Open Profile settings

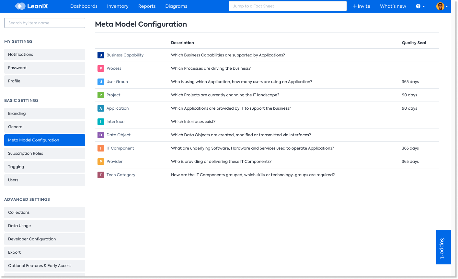click(45, 81)
